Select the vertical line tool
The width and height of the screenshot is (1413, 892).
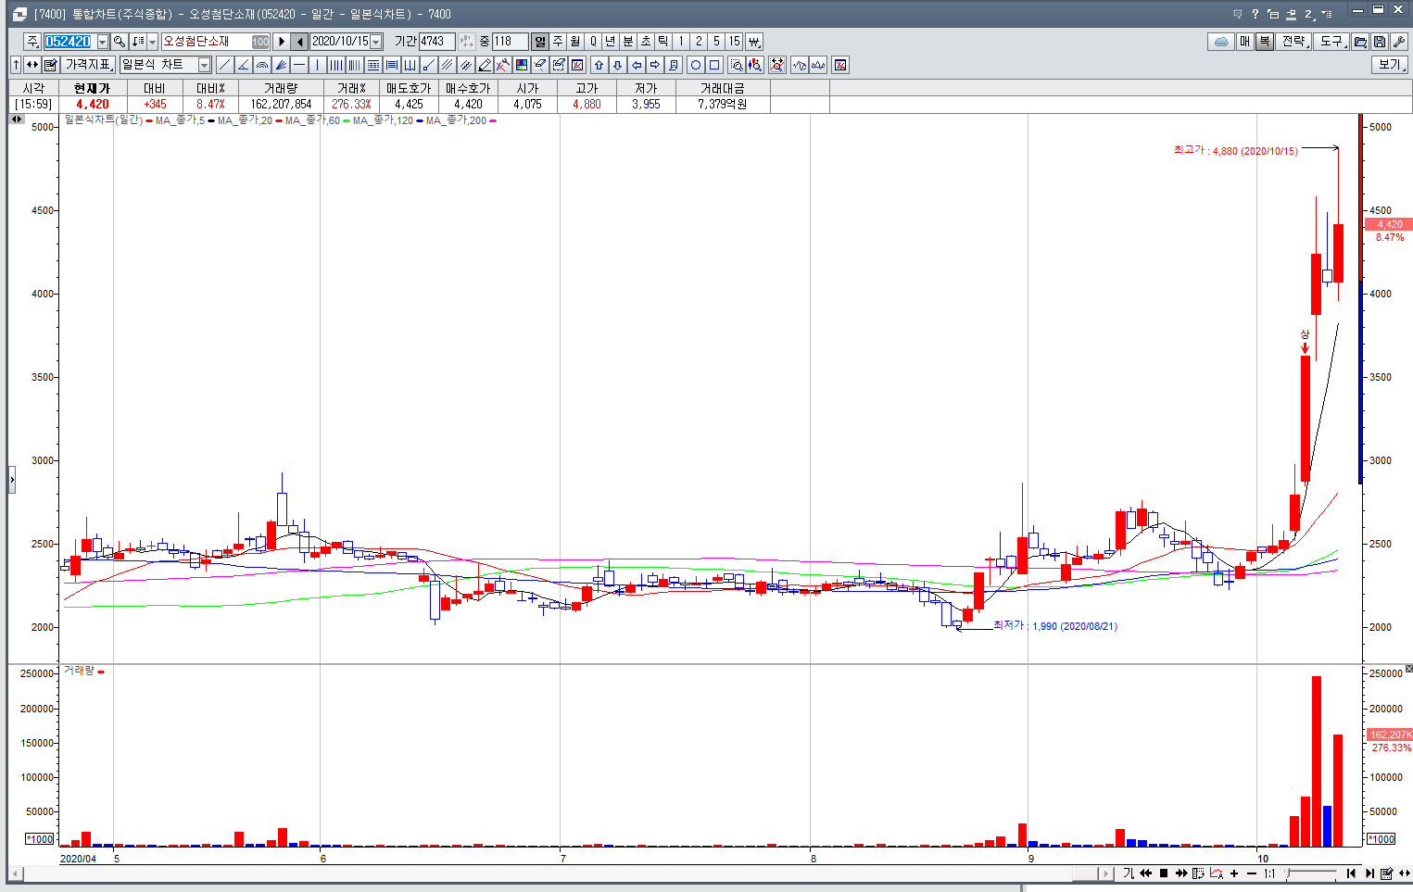318,65
